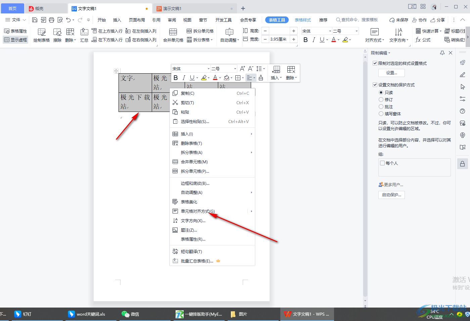Open the 文件 menu button
Viewport: 470px width, 321px height.
point(15,20)
